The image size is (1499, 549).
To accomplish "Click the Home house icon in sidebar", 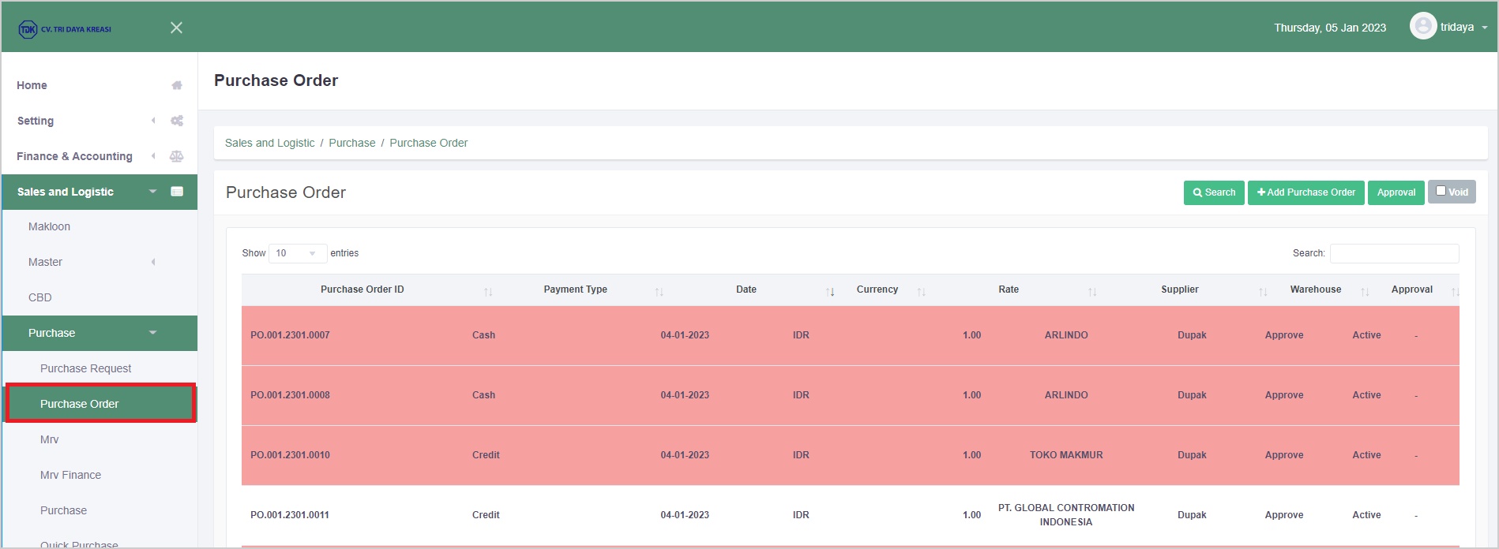I will click(177, 85).
